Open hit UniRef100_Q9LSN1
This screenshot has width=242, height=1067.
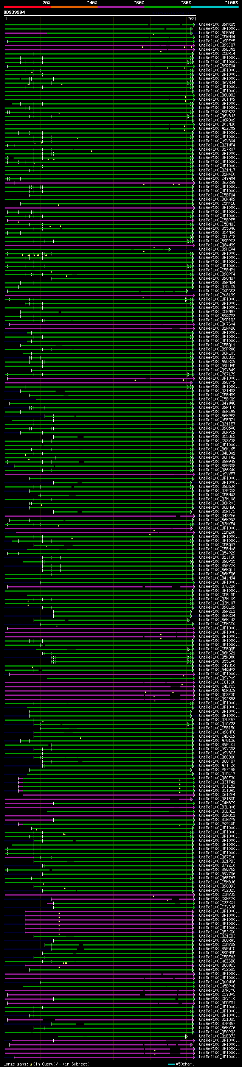click(x=217, y=49)
